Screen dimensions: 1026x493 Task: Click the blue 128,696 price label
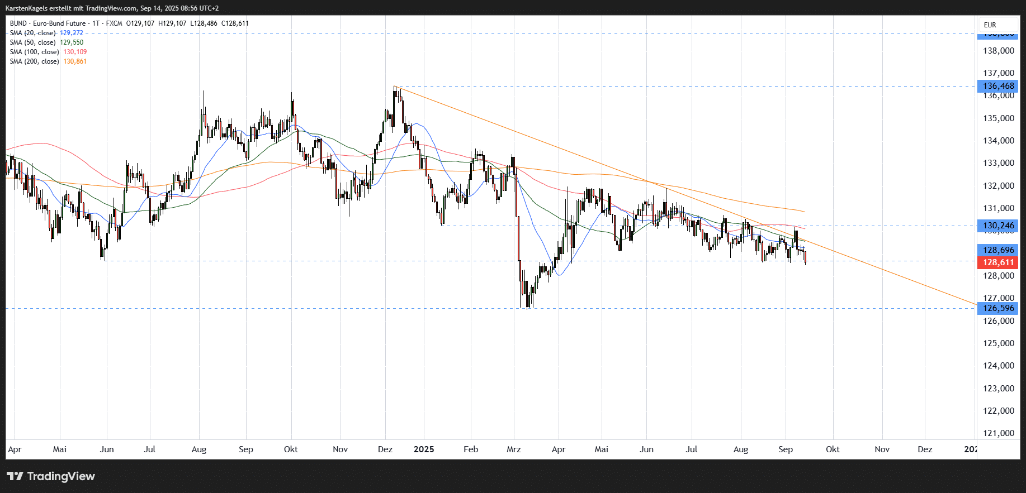[x=998, y=250]
